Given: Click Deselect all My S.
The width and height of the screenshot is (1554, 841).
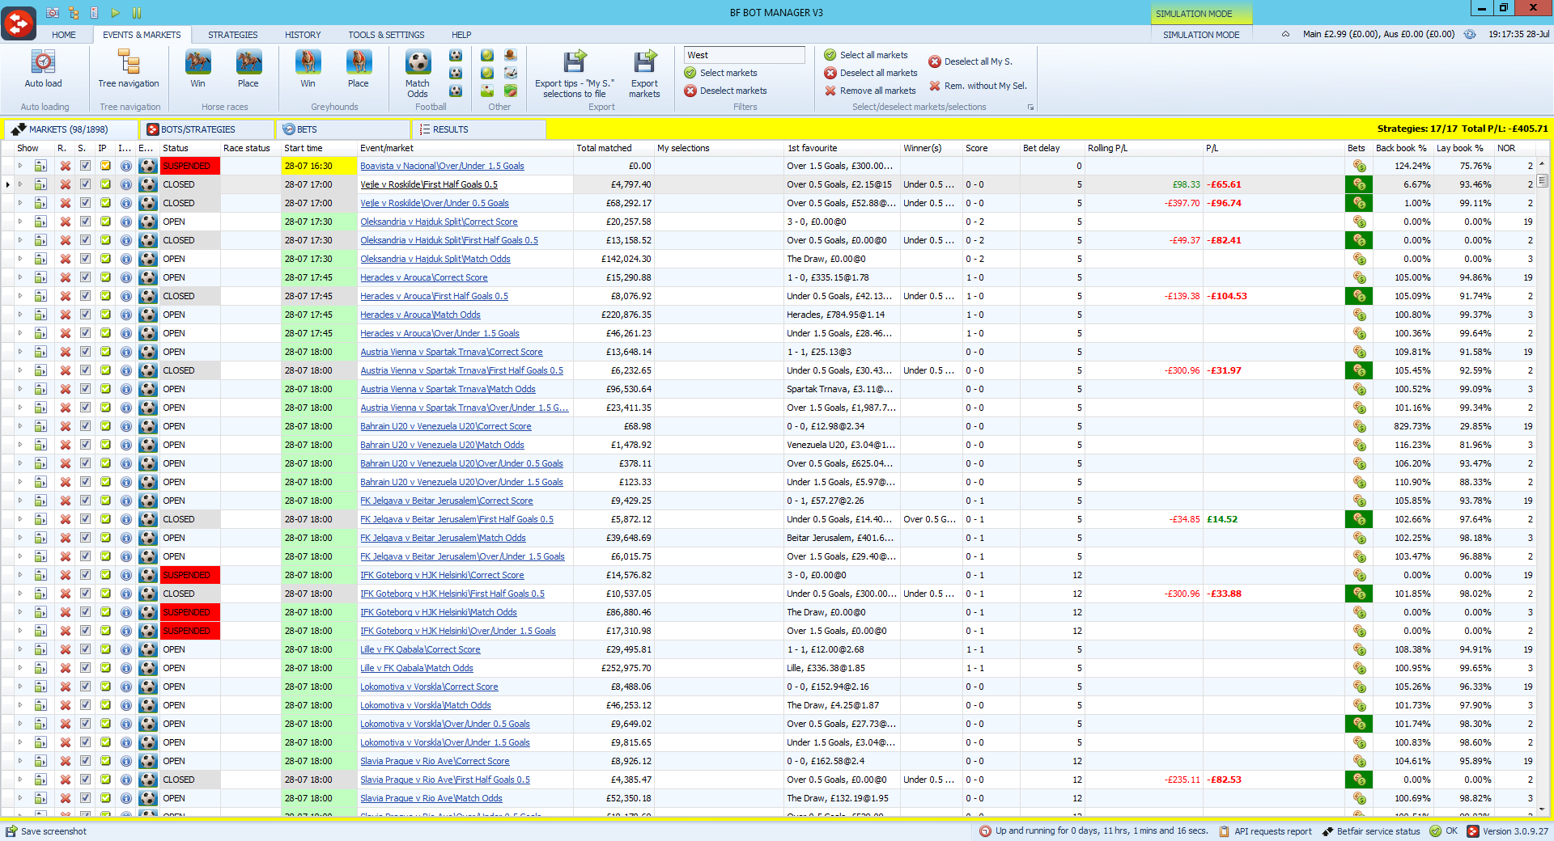Looking at the screenshot, I should click(x=970, y=61).
